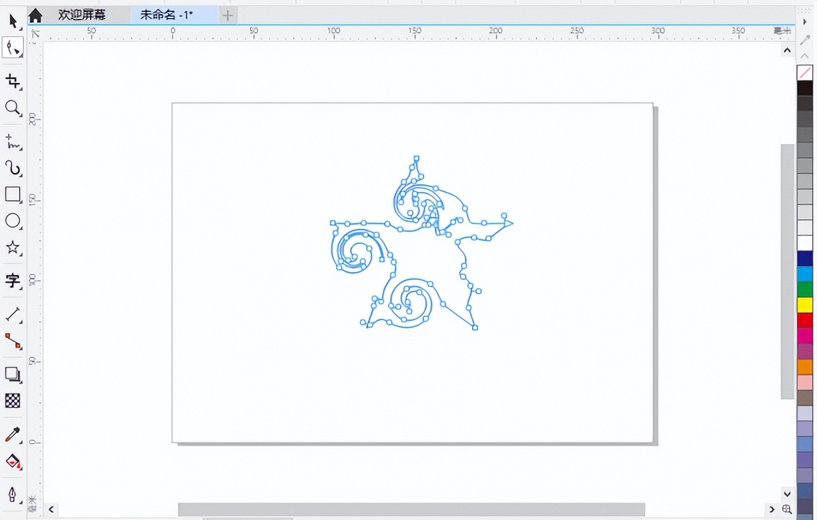Click horizontal scrollbar left arrow
This screenshot has width=817, height=520.
tap(52, 509)
